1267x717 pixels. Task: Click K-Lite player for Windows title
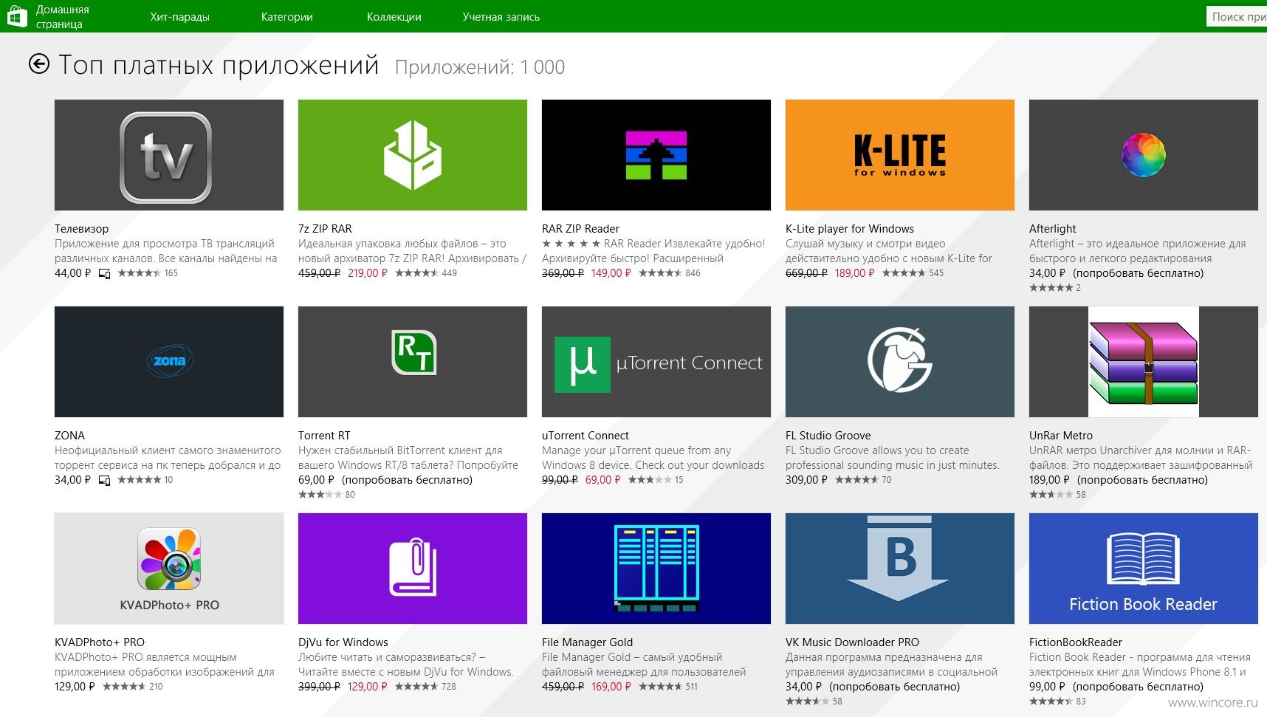850,229
